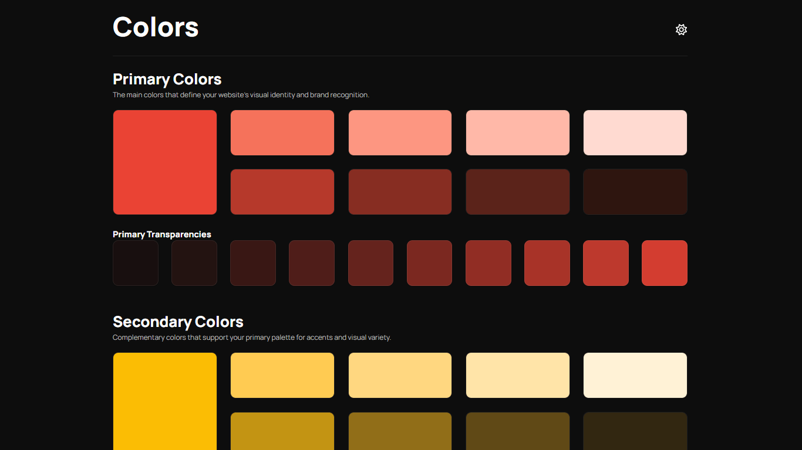Click the Primary Transparencies label
802x450 pixels.
pyautogui.click(x=162, y=234)
